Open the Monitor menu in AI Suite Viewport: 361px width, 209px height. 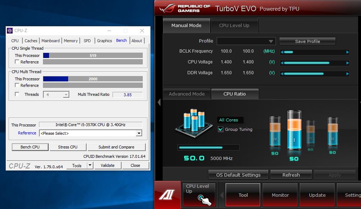pyautogui.click(x=280, y=195)
